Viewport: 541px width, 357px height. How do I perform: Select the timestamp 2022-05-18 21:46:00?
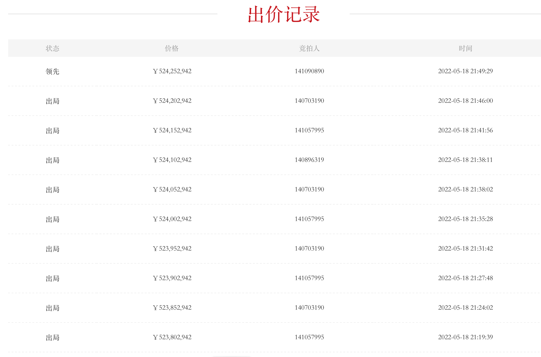465,101
